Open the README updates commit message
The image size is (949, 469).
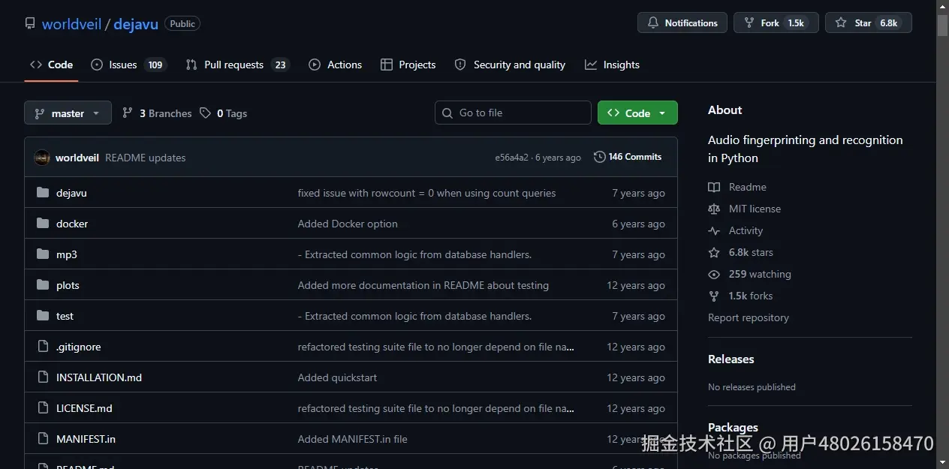[145, 158]
